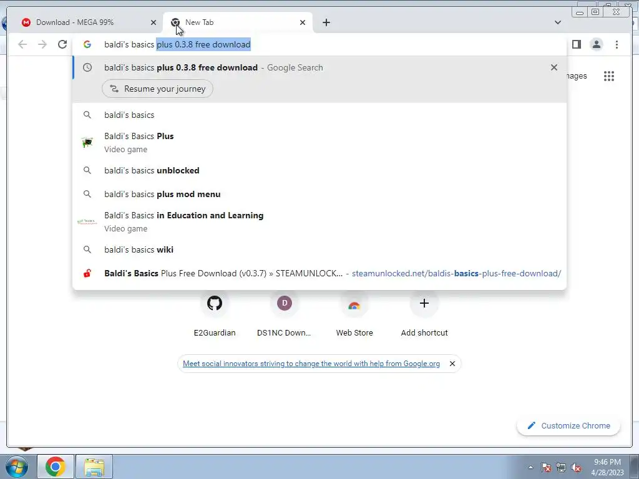Screen dimensions: 639x479
Task: Click the clock history icon in suggestion
Action: pyautogui.click(x=87, y=67)
